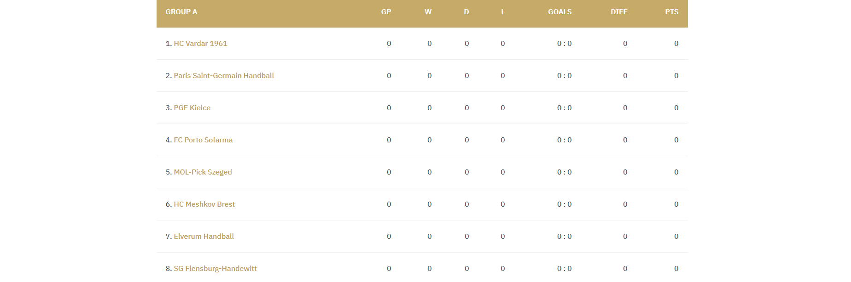The image size is (851, 282).
Task: Click the PTS column header
Action: click(671, 12)
